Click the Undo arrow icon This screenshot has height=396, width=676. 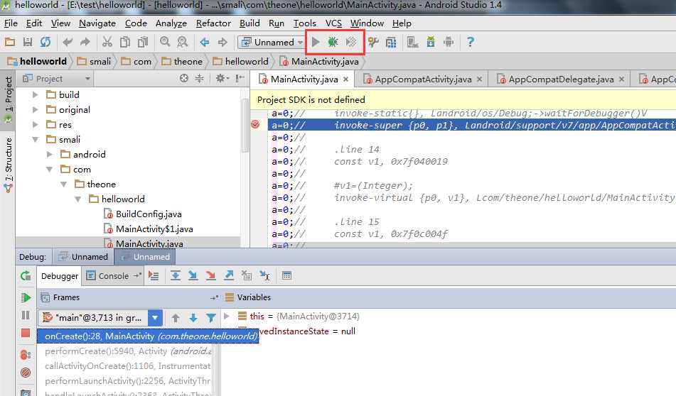pyautogui.click(x=68, y=42)
